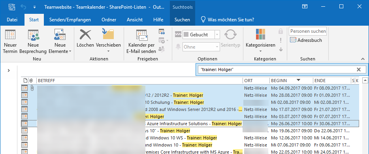
Task: Select the appointment starting Mo 12.06.2017 10:00
Action: pos(190,138)
